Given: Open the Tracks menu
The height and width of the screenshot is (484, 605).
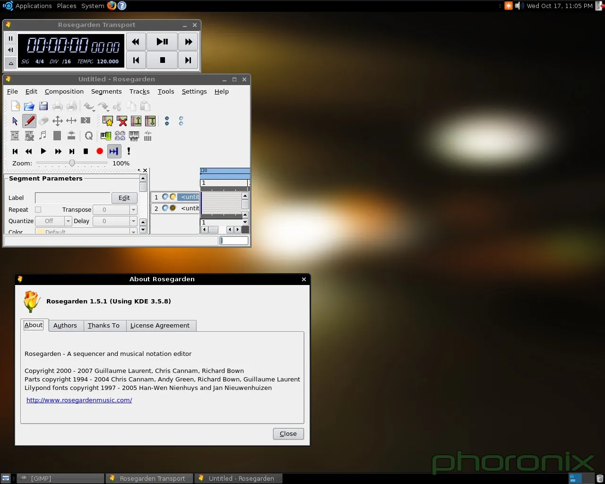Looking at the screenshot, I should (139, 92).
